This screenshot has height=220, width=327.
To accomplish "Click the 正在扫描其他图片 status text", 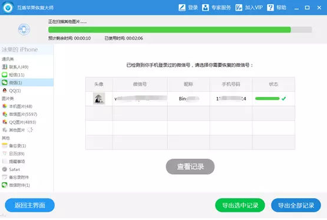I will click(x=68, y=22).
